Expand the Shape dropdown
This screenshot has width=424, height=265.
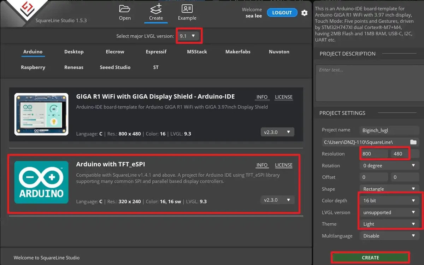[389, 189]
